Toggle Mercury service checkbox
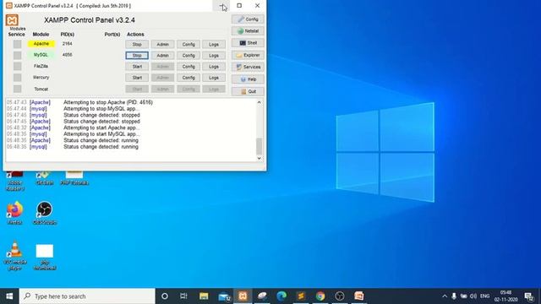Viewport: 541px width, 304px height. (17, 78)
